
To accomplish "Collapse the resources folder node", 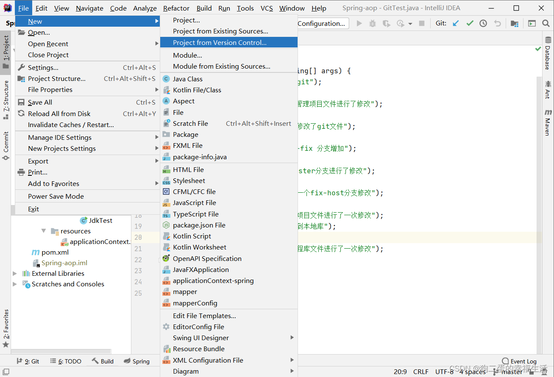I will click(x=44, y=231).
